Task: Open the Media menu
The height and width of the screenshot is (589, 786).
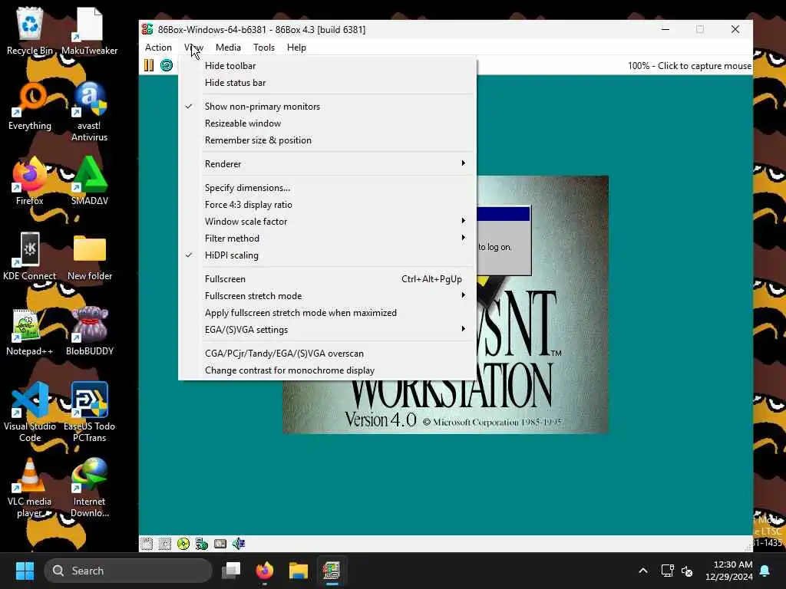Action: point(228,48)
